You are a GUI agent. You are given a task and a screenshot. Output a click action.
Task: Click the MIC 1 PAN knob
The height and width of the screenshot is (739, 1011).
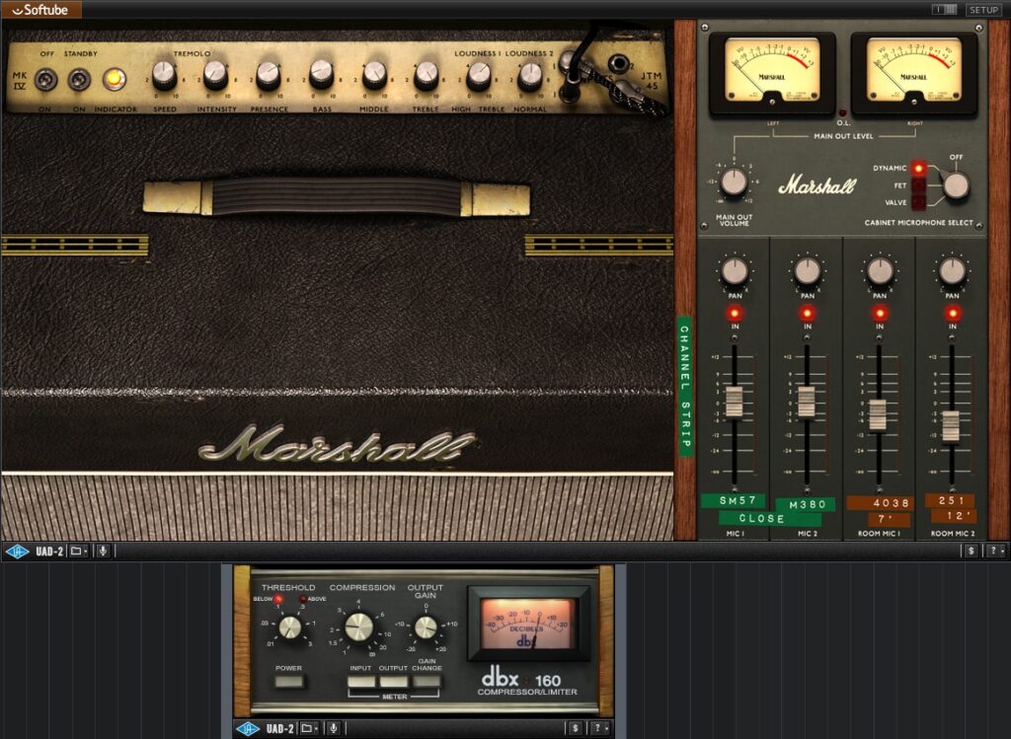tap(735, 271)
